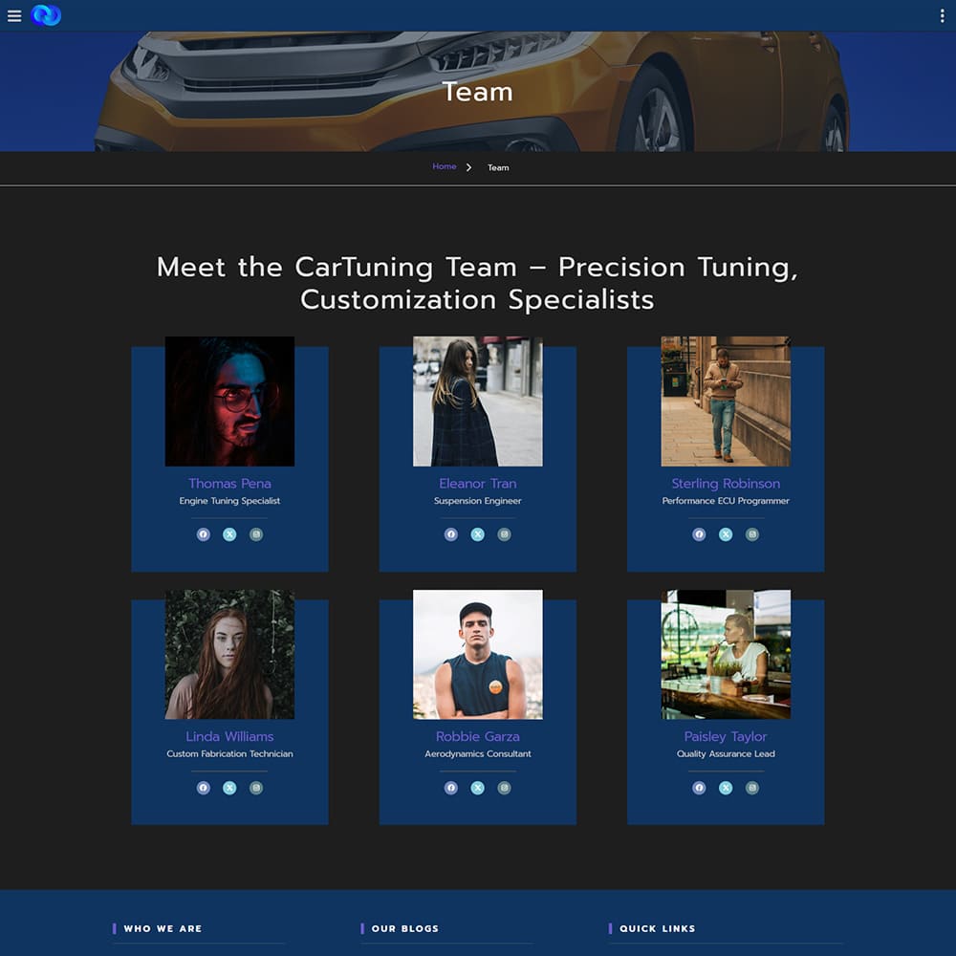Click the current Team breadcrumb text
The width and height of the screenshot is (956, 956).
pos(498,167)
